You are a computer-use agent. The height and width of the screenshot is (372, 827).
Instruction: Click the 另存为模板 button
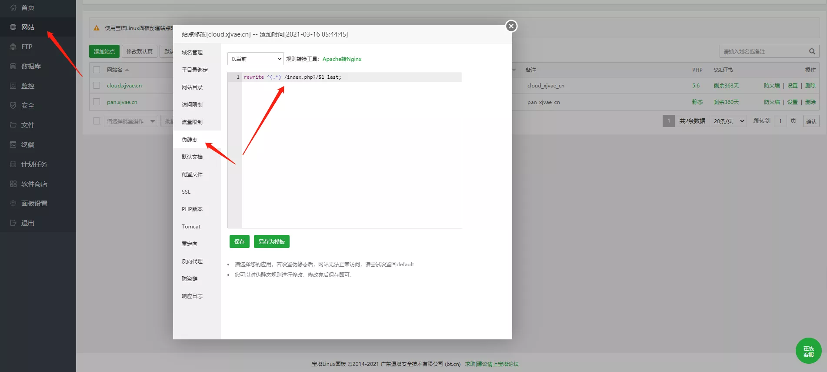[x=272, y=241]
